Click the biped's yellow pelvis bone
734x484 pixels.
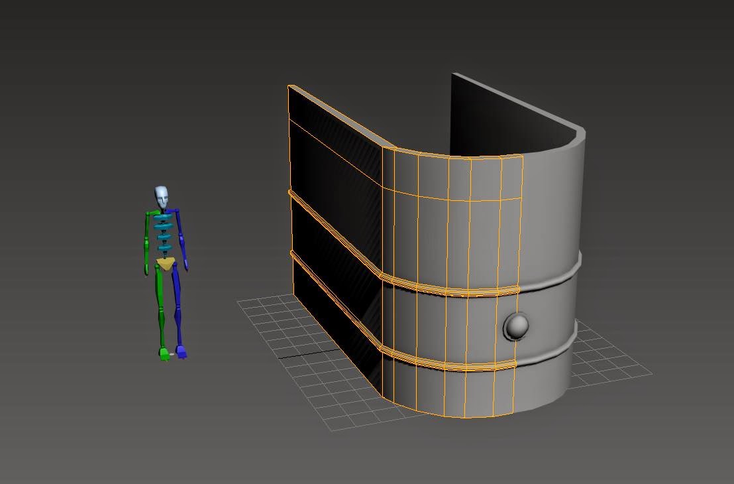coord(166,263)
